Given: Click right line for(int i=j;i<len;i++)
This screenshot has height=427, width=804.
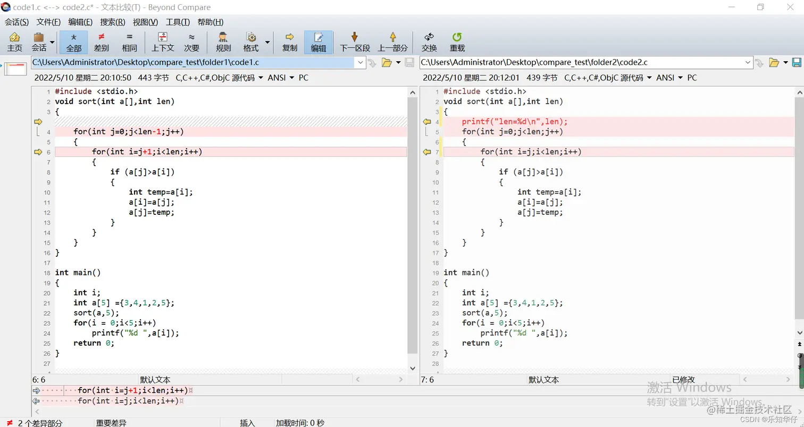Looking at the screenshot, I should (x=531, y=152).
